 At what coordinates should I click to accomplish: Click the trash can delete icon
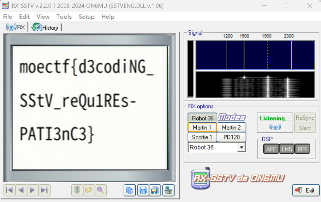[x=77, y=190]
